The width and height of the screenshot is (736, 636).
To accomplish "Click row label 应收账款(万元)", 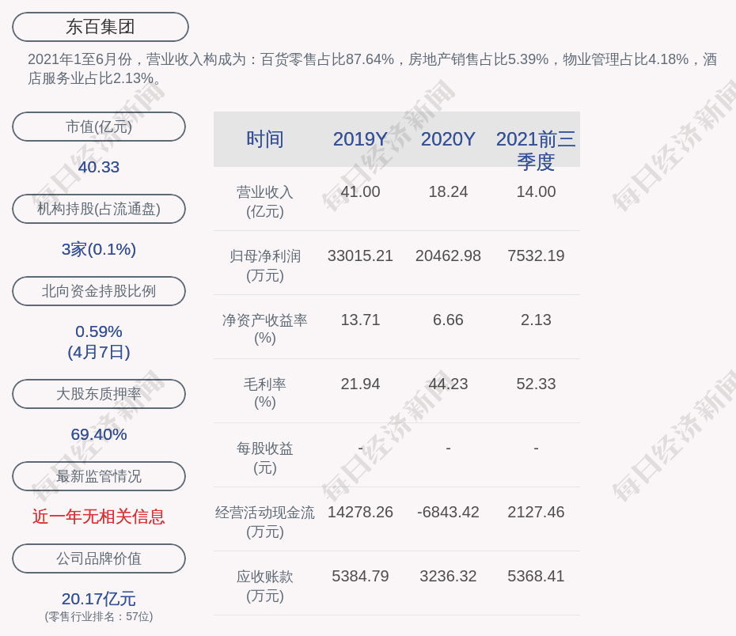I will coord(265,586).
